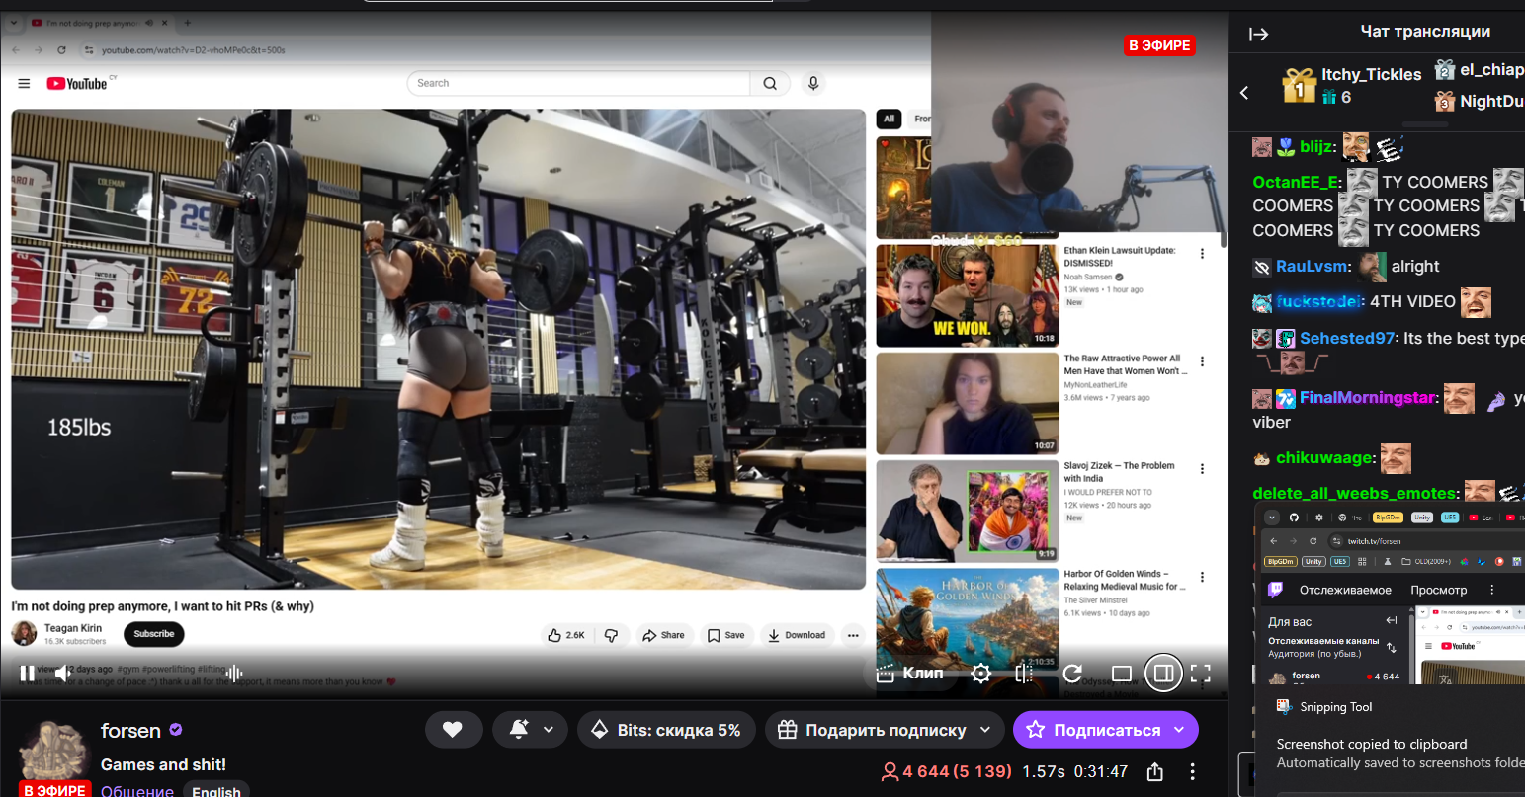
Task: Click the YouTube Save button
Action: pyautogui.click(x=726, y=635)
